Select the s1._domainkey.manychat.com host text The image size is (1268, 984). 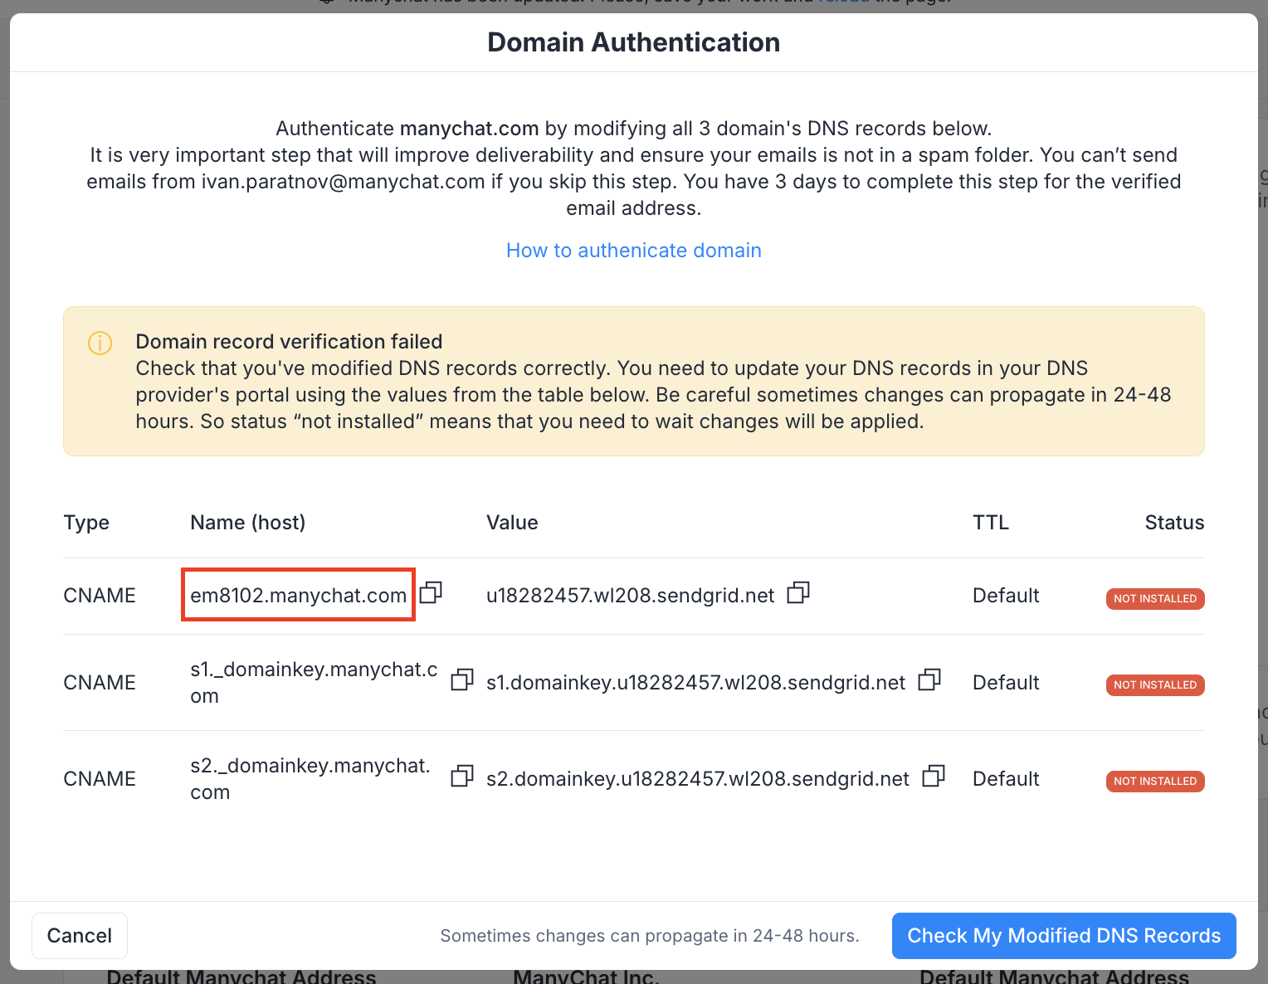tap(314, 683)
